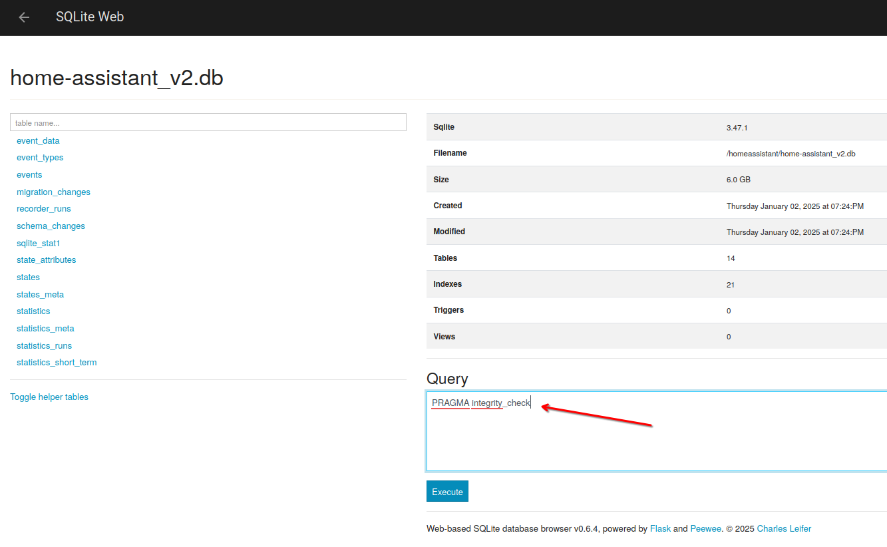
Task: Open Charles Leifer footer link
Action: coord(784,529)
